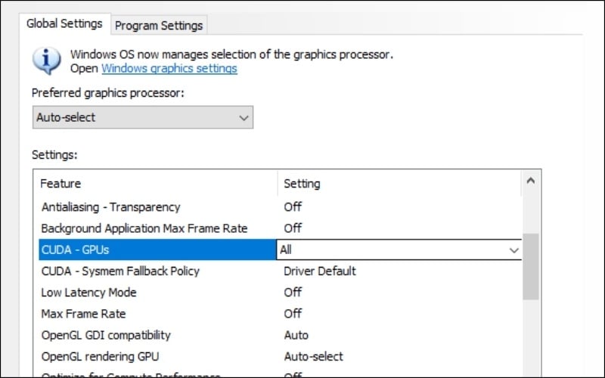Switch to the Program Settings tab
The width and height of the screenshot is (605, 378).
pos(159,25)
